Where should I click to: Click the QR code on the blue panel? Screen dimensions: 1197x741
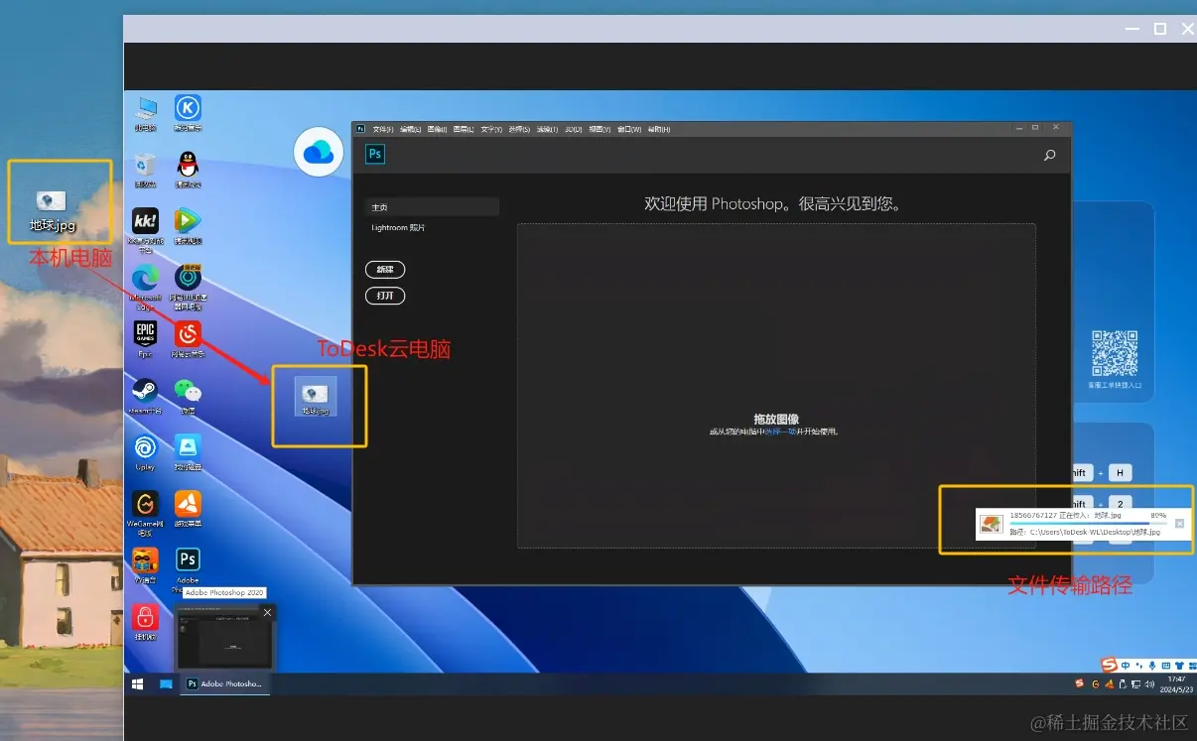[1114, 354]
